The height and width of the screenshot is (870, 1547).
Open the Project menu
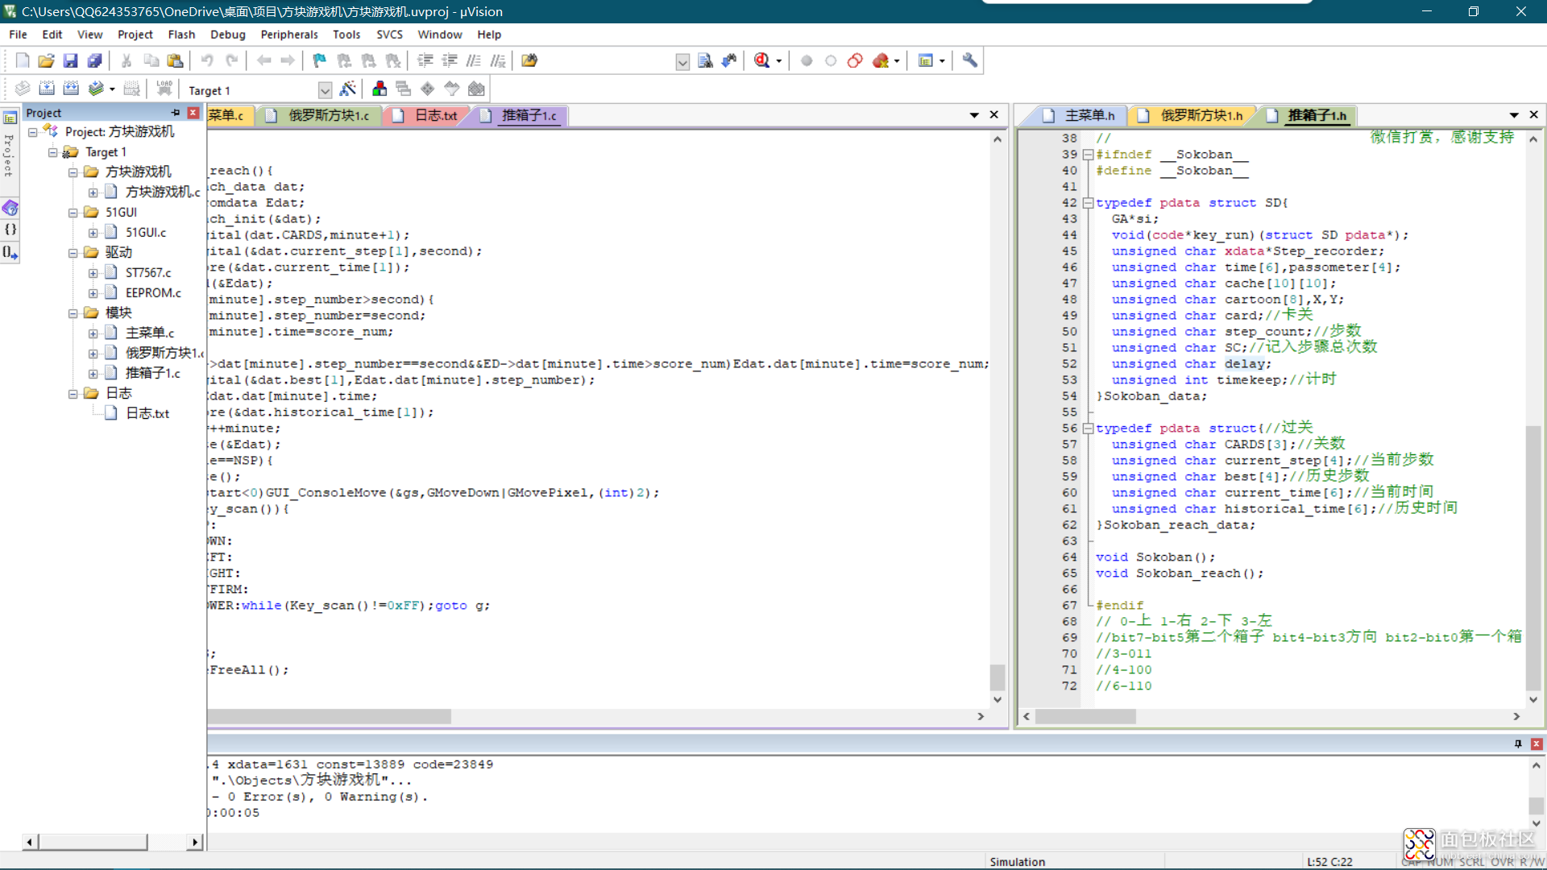pyautogui.click(x=135, y=35)
